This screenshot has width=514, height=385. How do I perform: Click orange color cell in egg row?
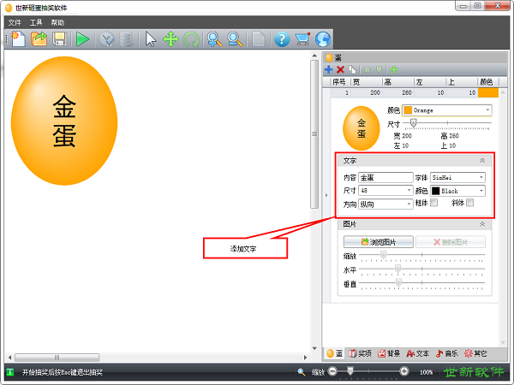488,92
